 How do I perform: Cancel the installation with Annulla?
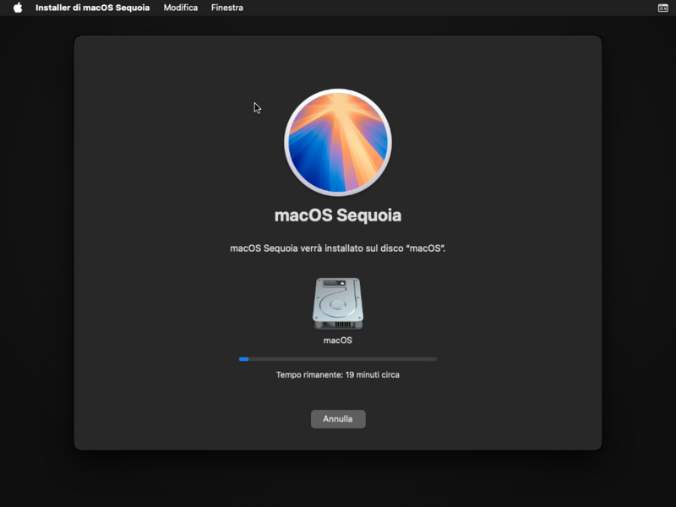[337, 418]
